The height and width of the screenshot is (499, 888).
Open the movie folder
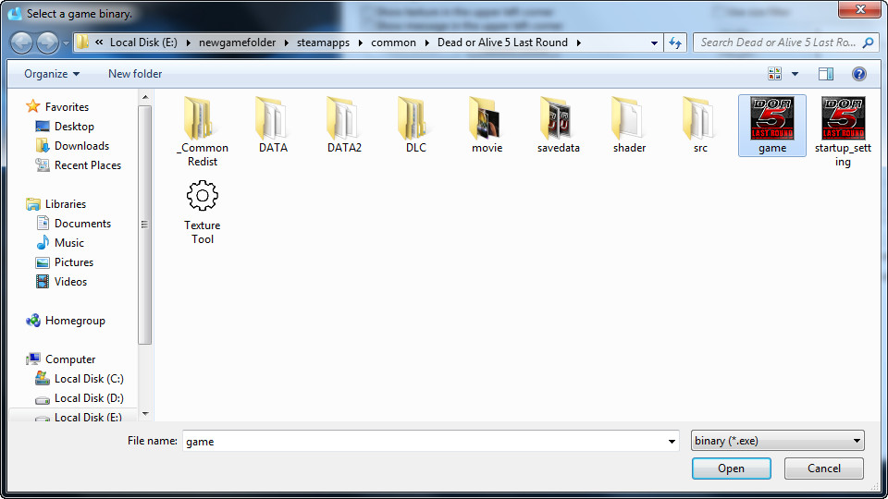tap(487, 118)
